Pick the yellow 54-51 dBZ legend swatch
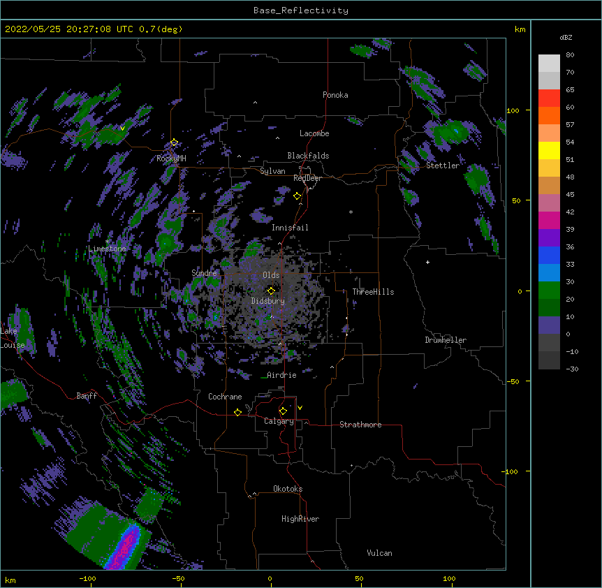602x588 pixels. [549, 150]
